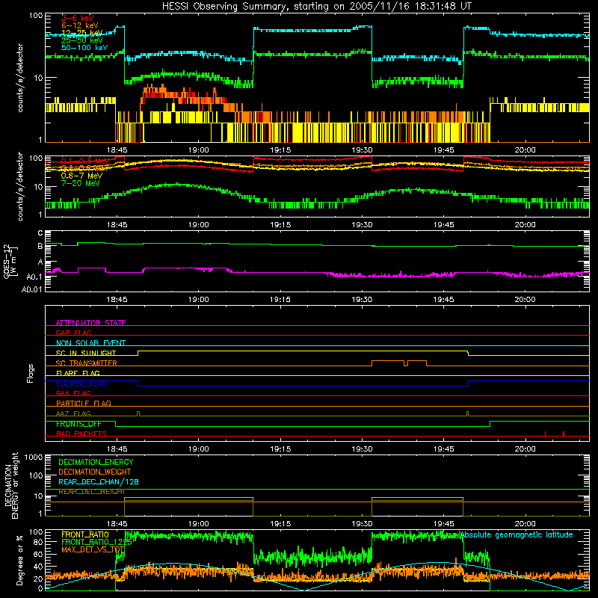Select the 0.8-7 MeV legend label
The image size is (598, 598).
pos(82,176)
